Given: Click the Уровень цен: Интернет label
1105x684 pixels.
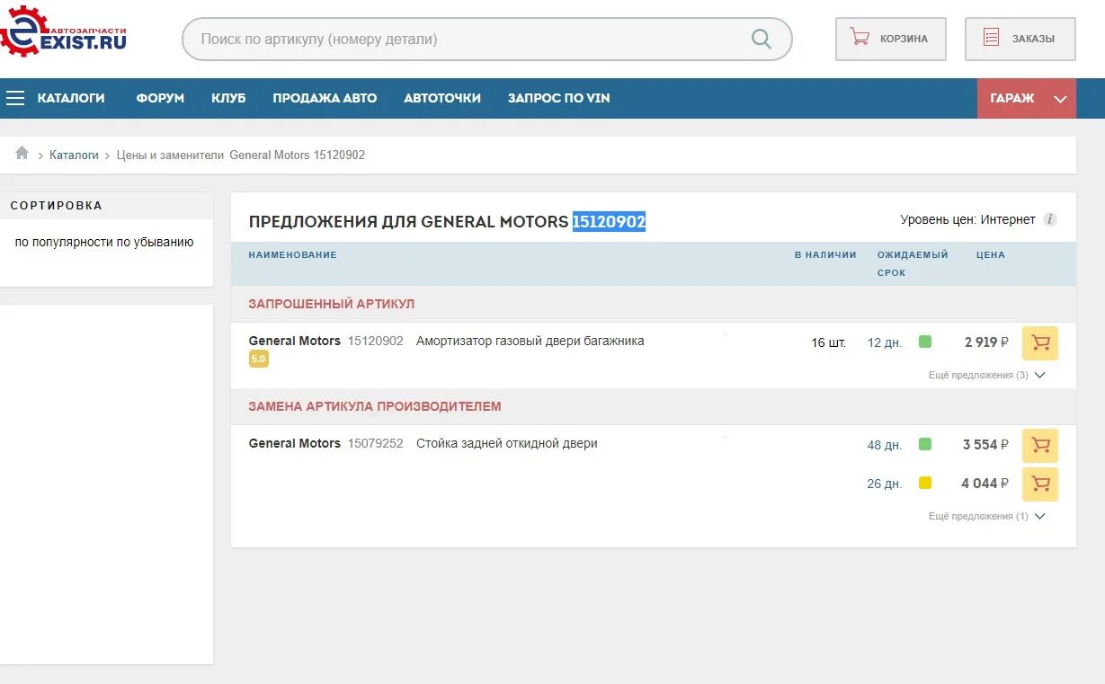Looking at the screenshot, I should point(967,219).
